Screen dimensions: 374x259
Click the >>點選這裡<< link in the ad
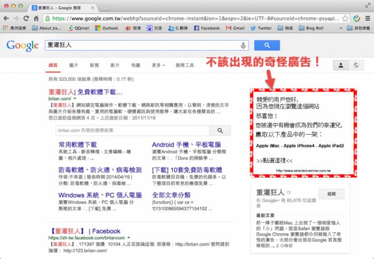pos(275,161)
